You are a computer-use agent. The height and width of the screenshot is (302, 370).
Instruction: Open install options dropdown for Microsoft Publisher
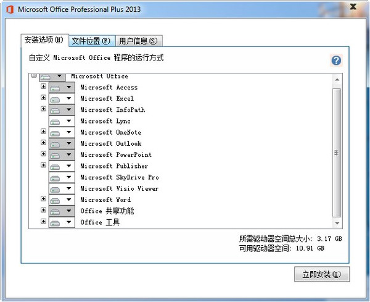(62, 166)
